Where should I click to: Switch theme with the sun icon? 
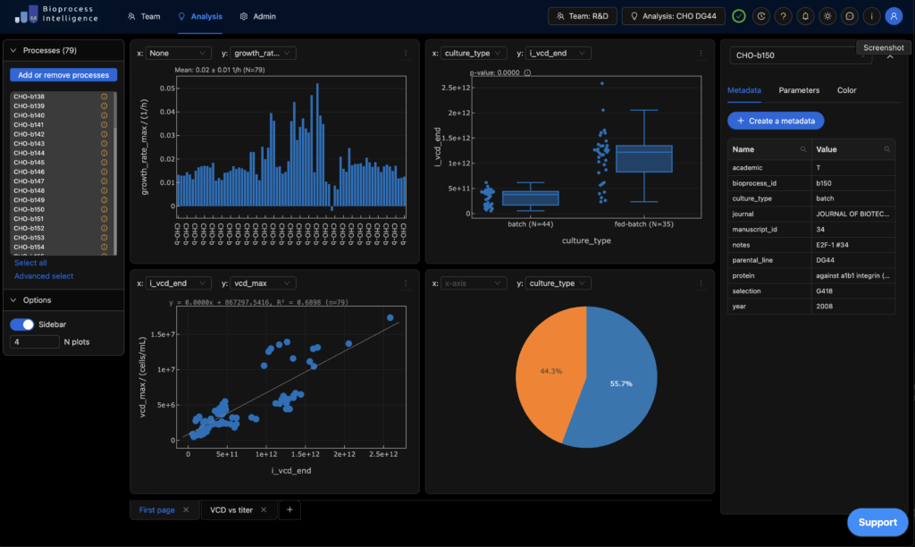[x=827, y=16]
